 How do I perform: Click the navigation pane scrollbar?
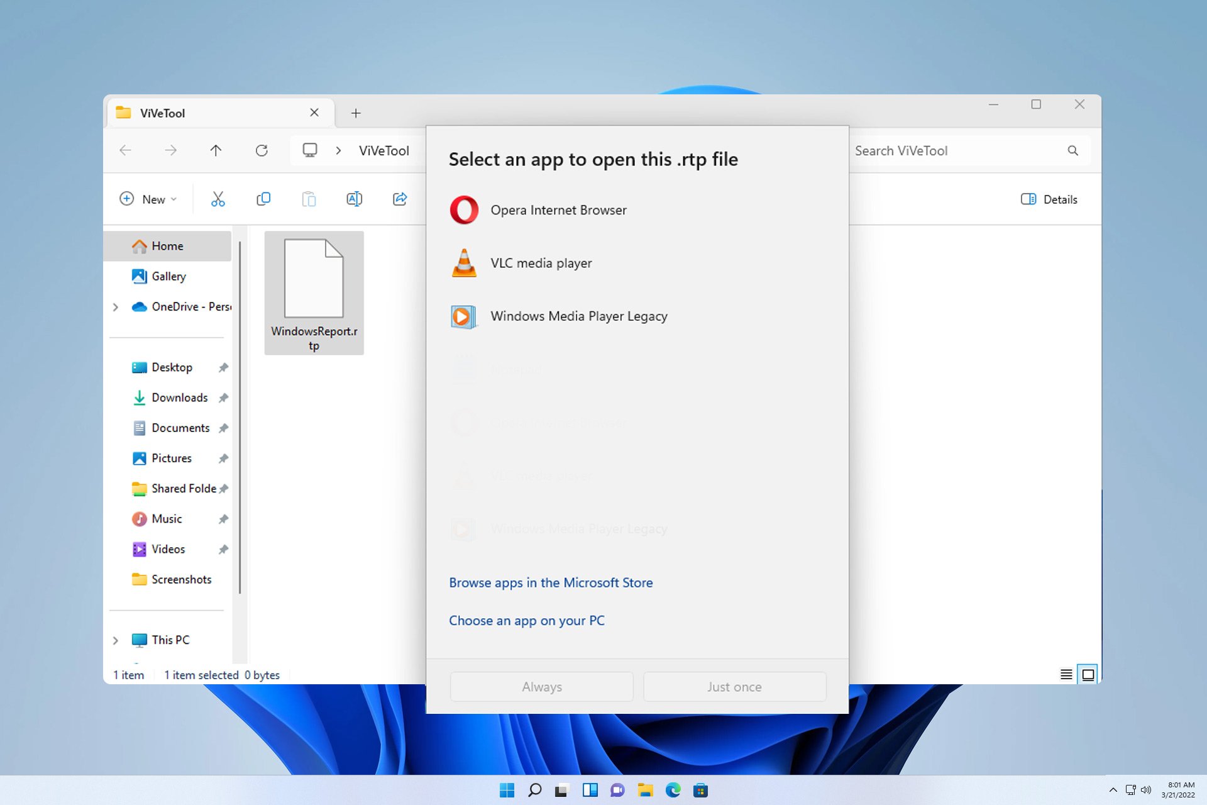pyautogui.click(x=240, y=418)
